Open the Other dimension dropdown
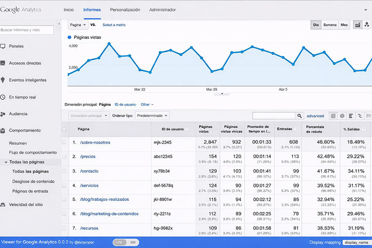Viewport: 372px width, 248px height. 147,104
